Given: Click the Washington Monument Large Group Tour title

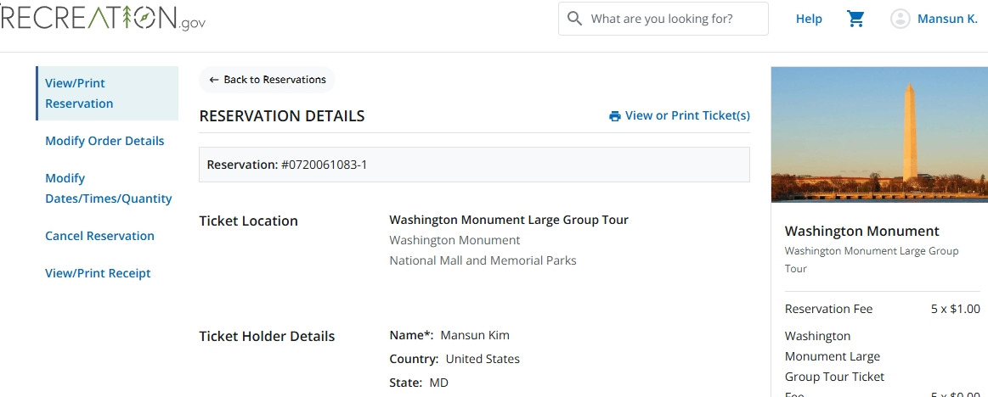Looking at the screenshot, I should pyautogui.click(x=508, y=220).
